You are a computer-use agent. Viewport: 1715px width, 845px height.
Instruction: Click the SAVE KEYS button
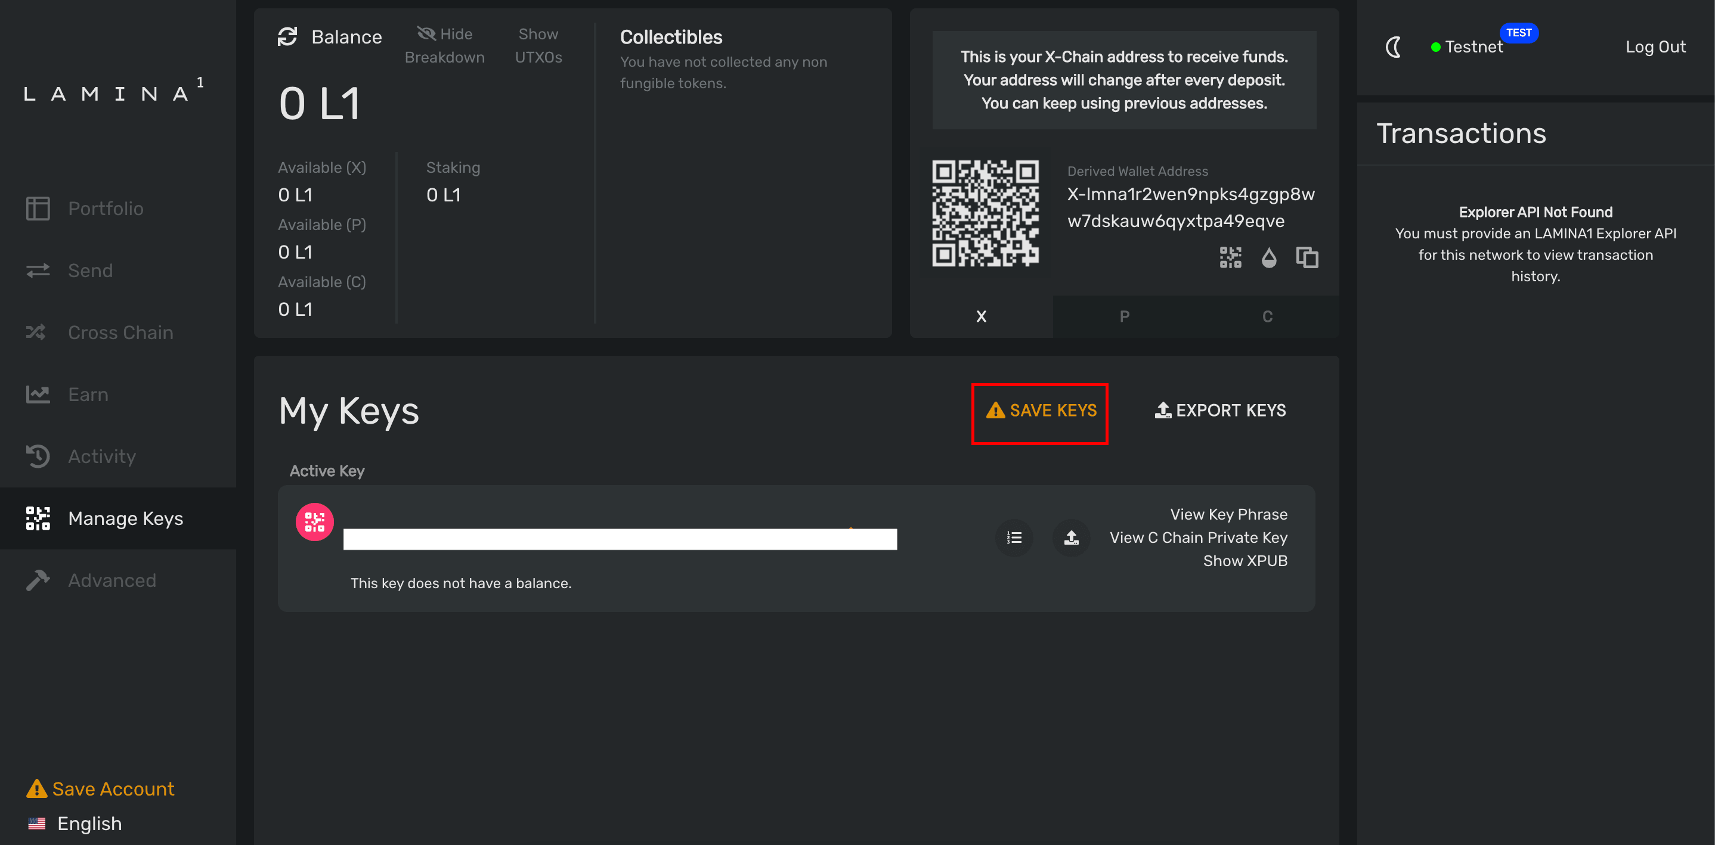tap(1041, 410)
